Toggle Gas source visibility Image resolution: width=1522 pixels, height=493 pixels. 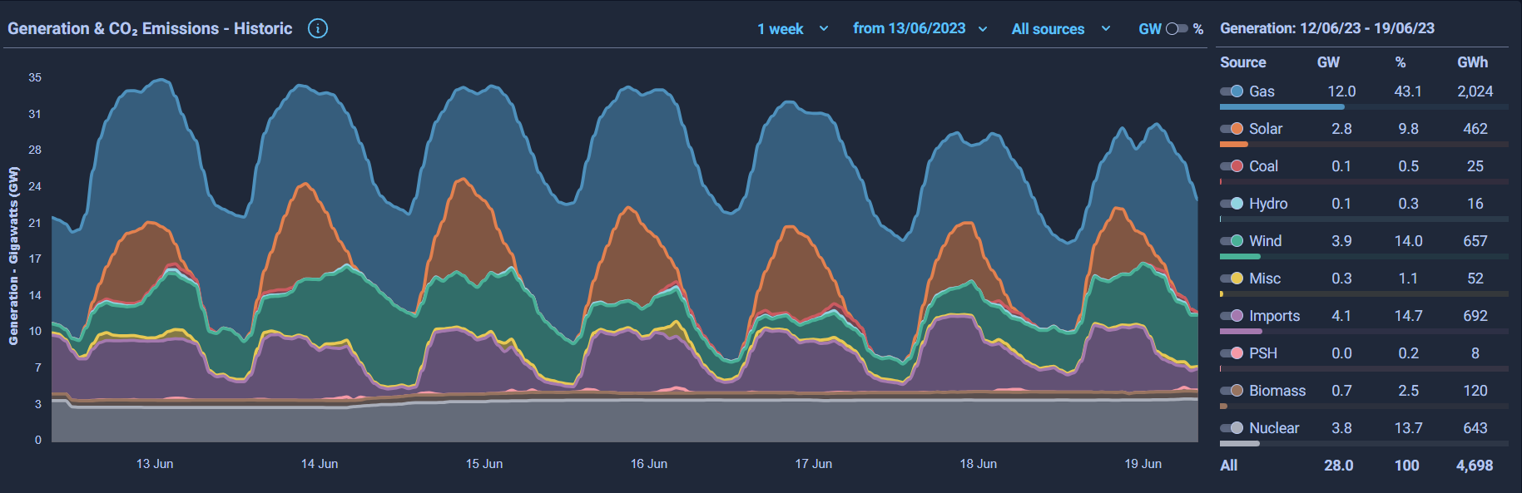(1232, 91)
